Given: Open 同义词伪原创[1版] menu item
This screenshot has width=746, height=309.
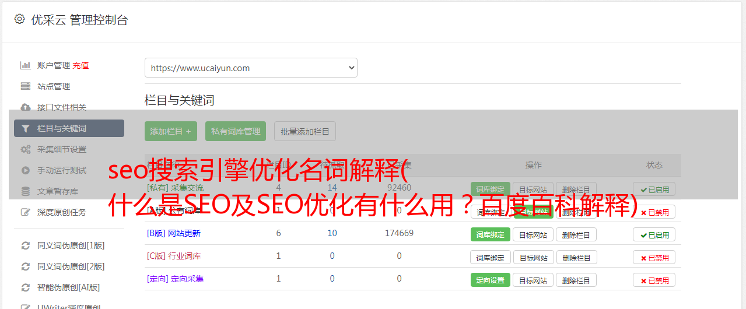Looking at the screenshot, I should [71, 245].
